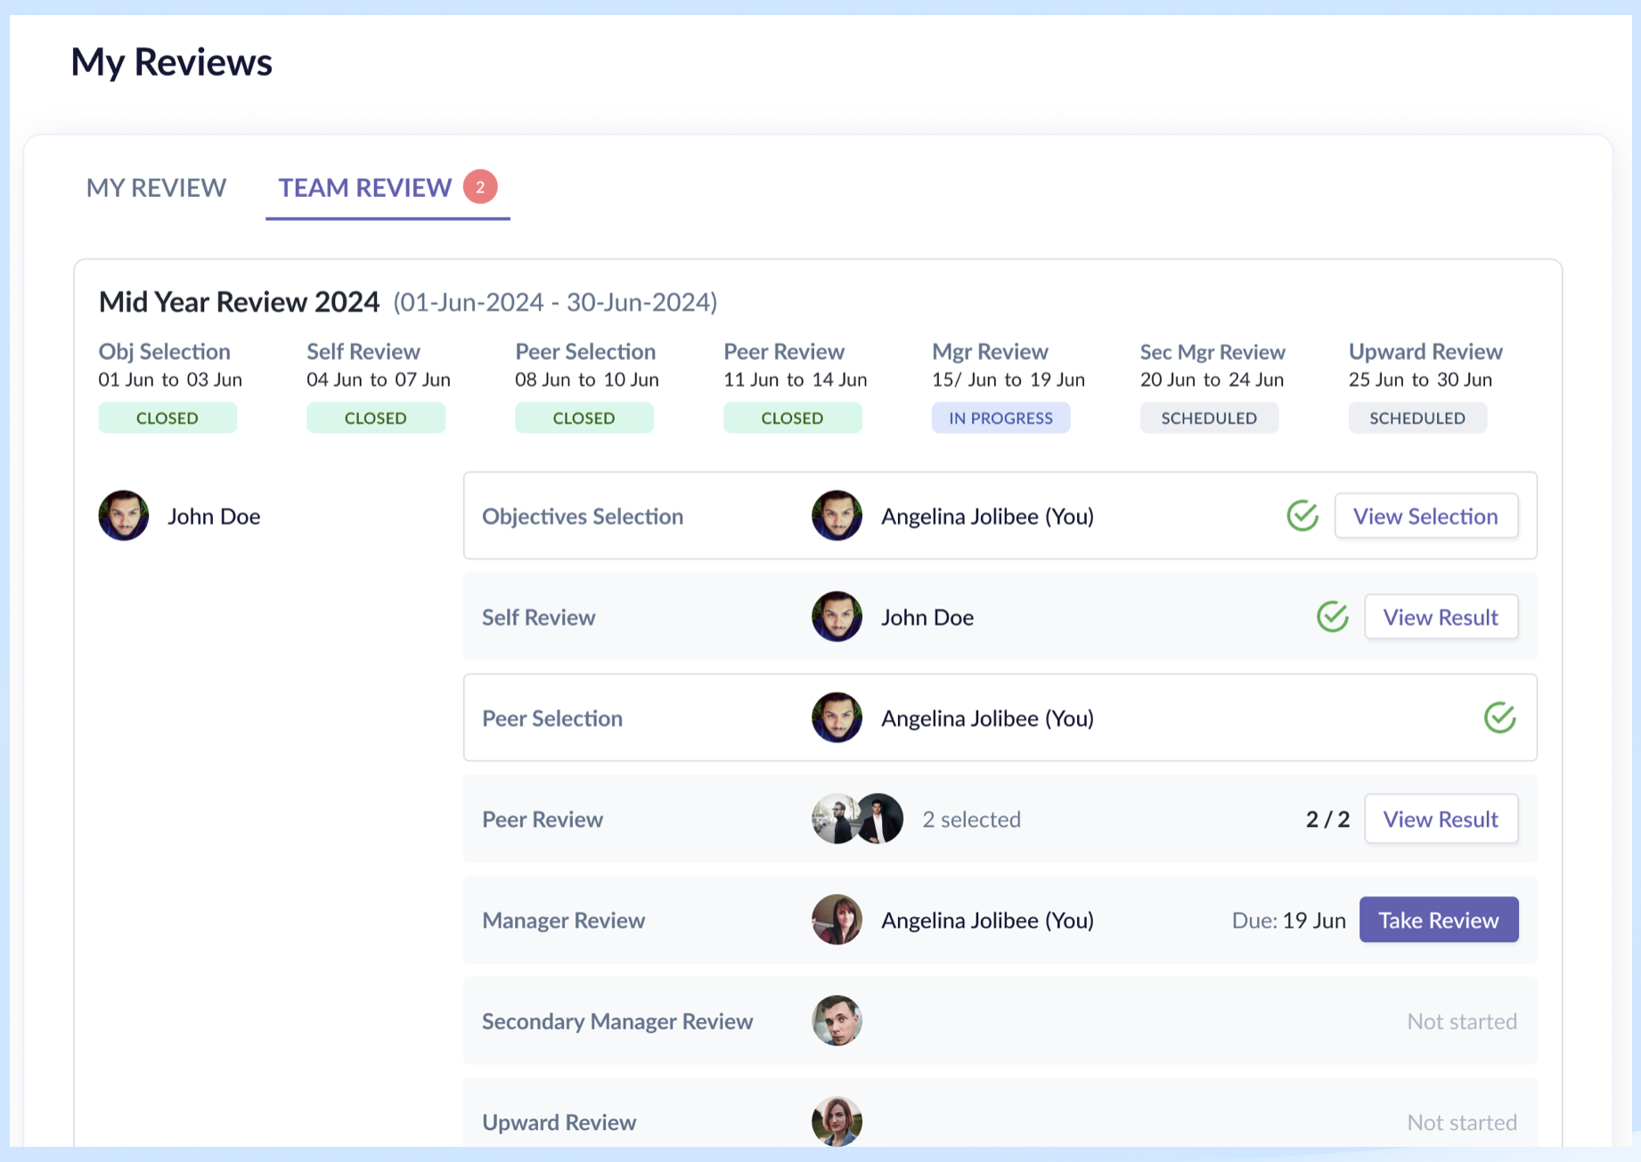Click John Doe's avatar on the left
This screenshot has height=1162, width=1641.
click(124, 516)
